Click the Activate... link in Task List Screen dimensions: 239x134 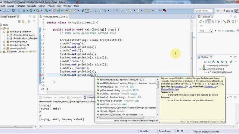tap(230, 31)
